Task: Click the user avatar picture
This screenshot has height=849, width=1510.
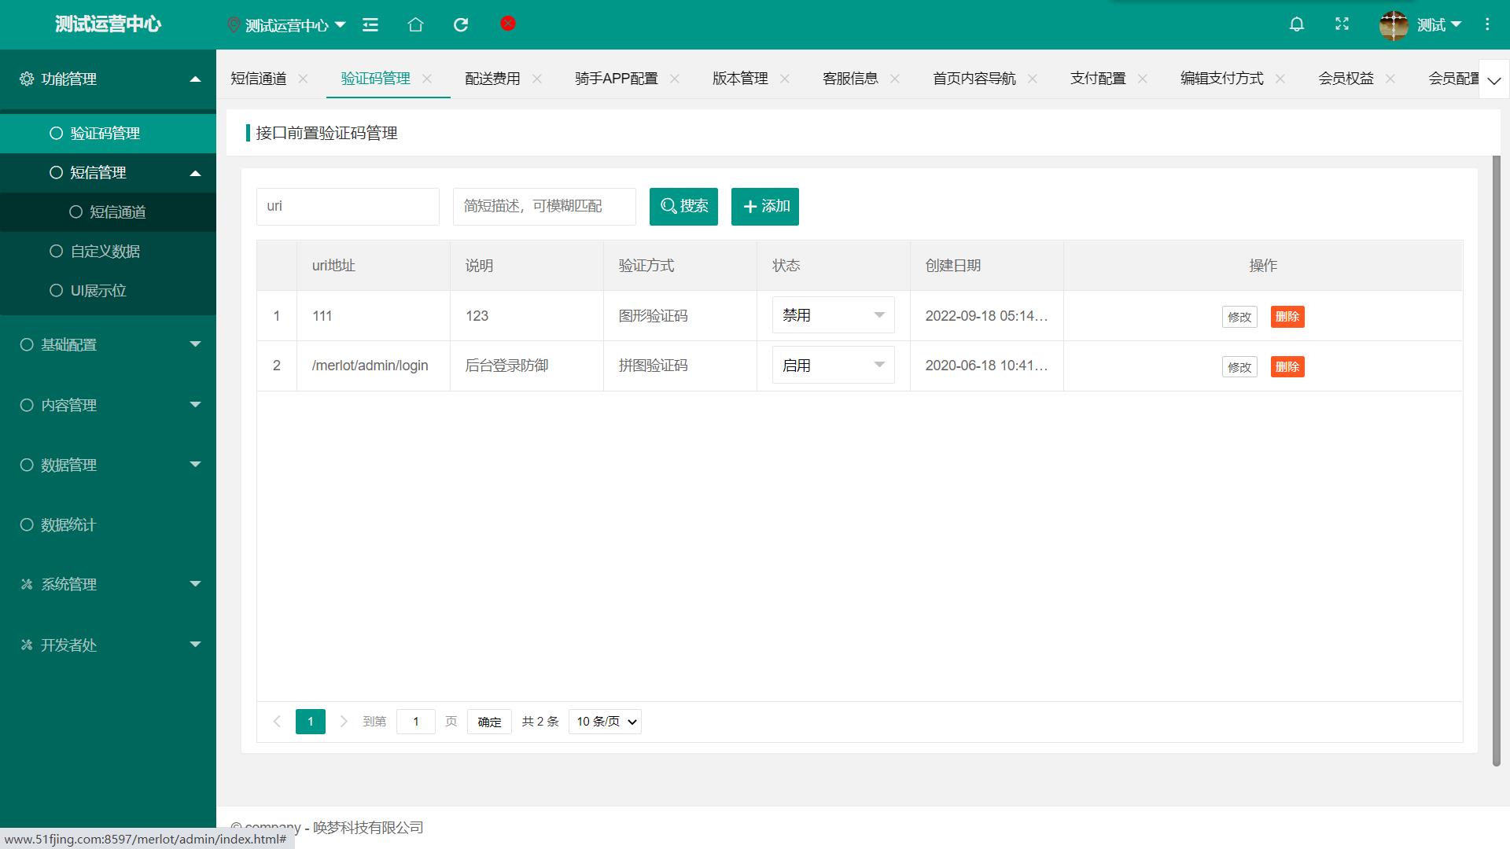Action: 1394,25
